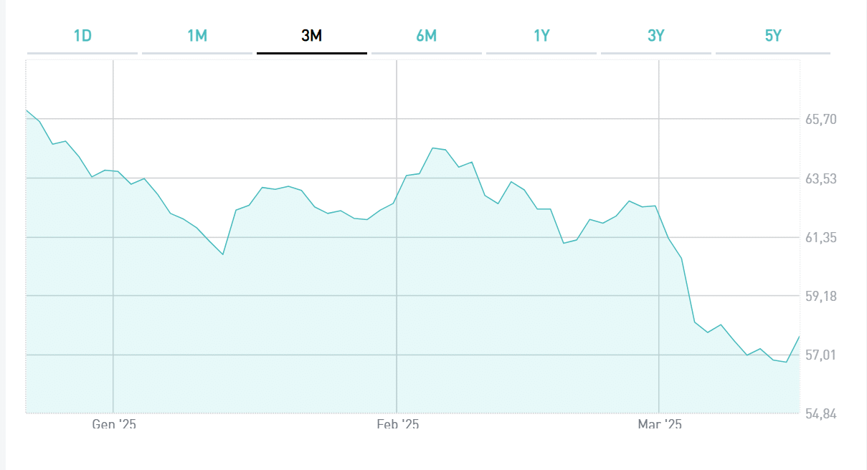Image resolution: width=867 pixels, height=470 pixels.
Task: Show the 1Y price history
Action: pos(541,36)
